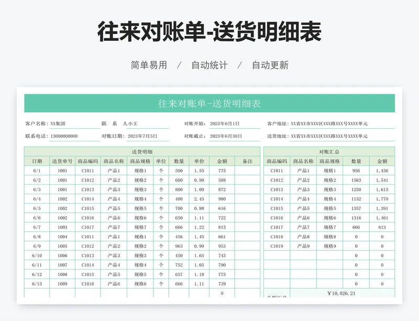The height and width of the screenshot is (321, 419).
Task: Select the 客户地址 address value
Action: (343, 124)
